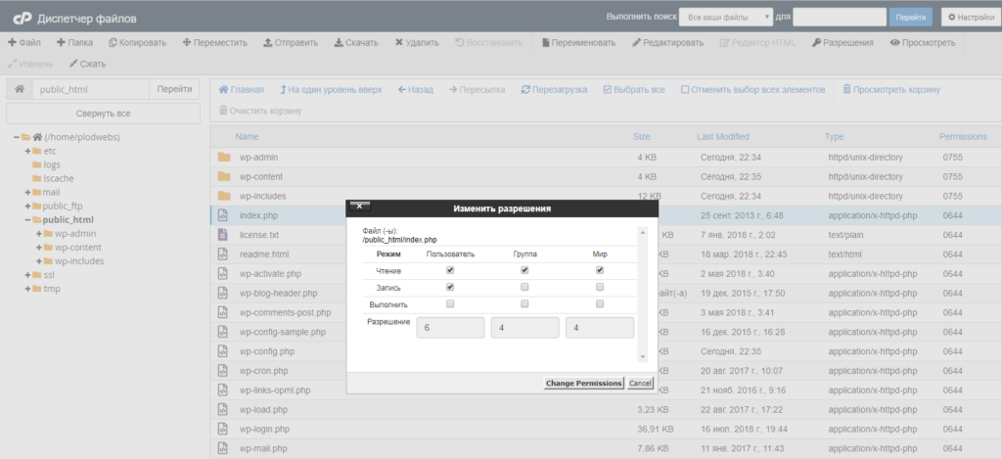Sort by Permissions column header

(963, 137)
